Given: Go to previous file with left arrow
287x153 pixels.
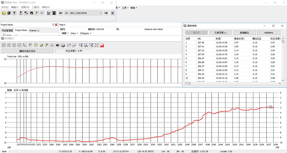Looking at the screenshot, I should pos(60,13).
